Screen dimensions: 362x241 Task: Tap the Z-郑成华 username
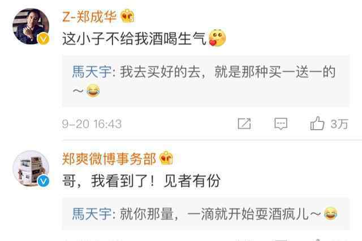pos(89,16)
